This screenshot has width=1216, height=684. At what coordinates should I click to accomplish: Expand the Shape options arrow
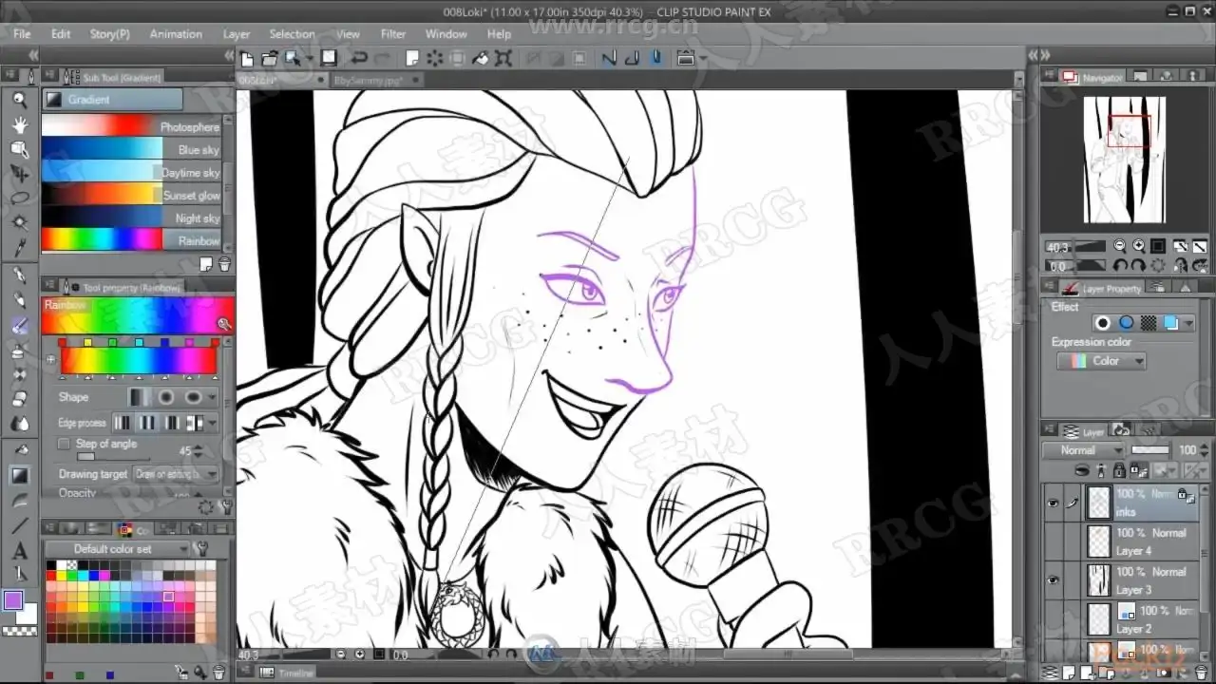point(212,397)
